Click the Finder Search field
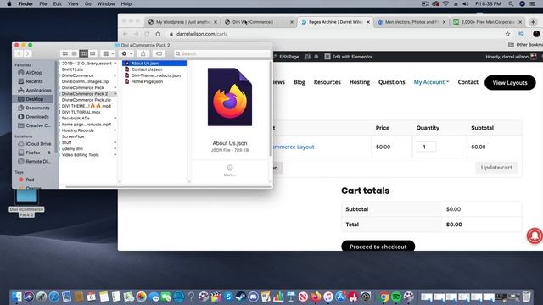The image size is (543, 305). [x=221, y=53]
